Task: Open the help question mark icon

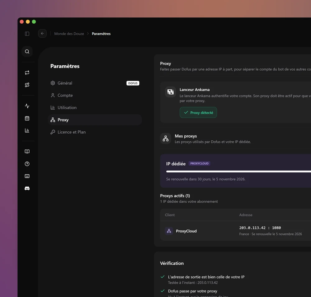Action: click(x=27, y=164)
